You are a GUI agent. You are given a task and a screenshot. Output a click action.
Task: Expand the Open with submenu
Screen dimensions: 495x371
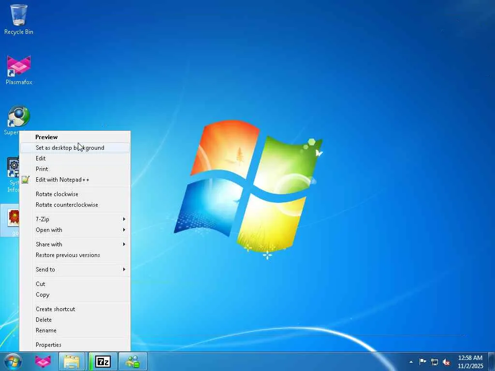[x=75, y=230]
